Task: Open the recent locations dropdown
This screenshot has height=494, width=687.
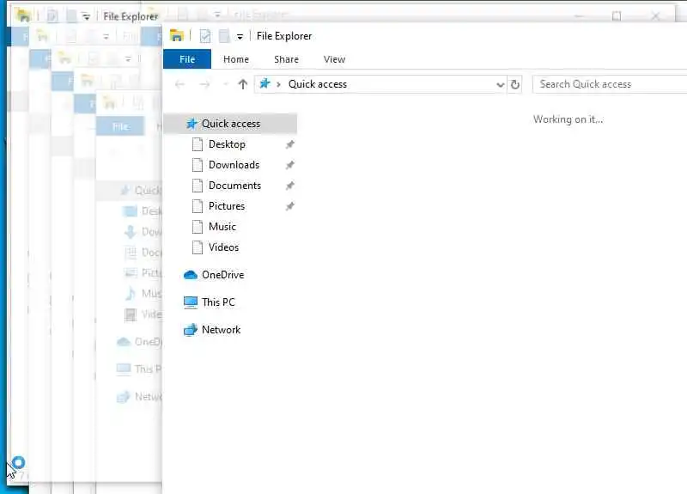Action: [225, 84]
